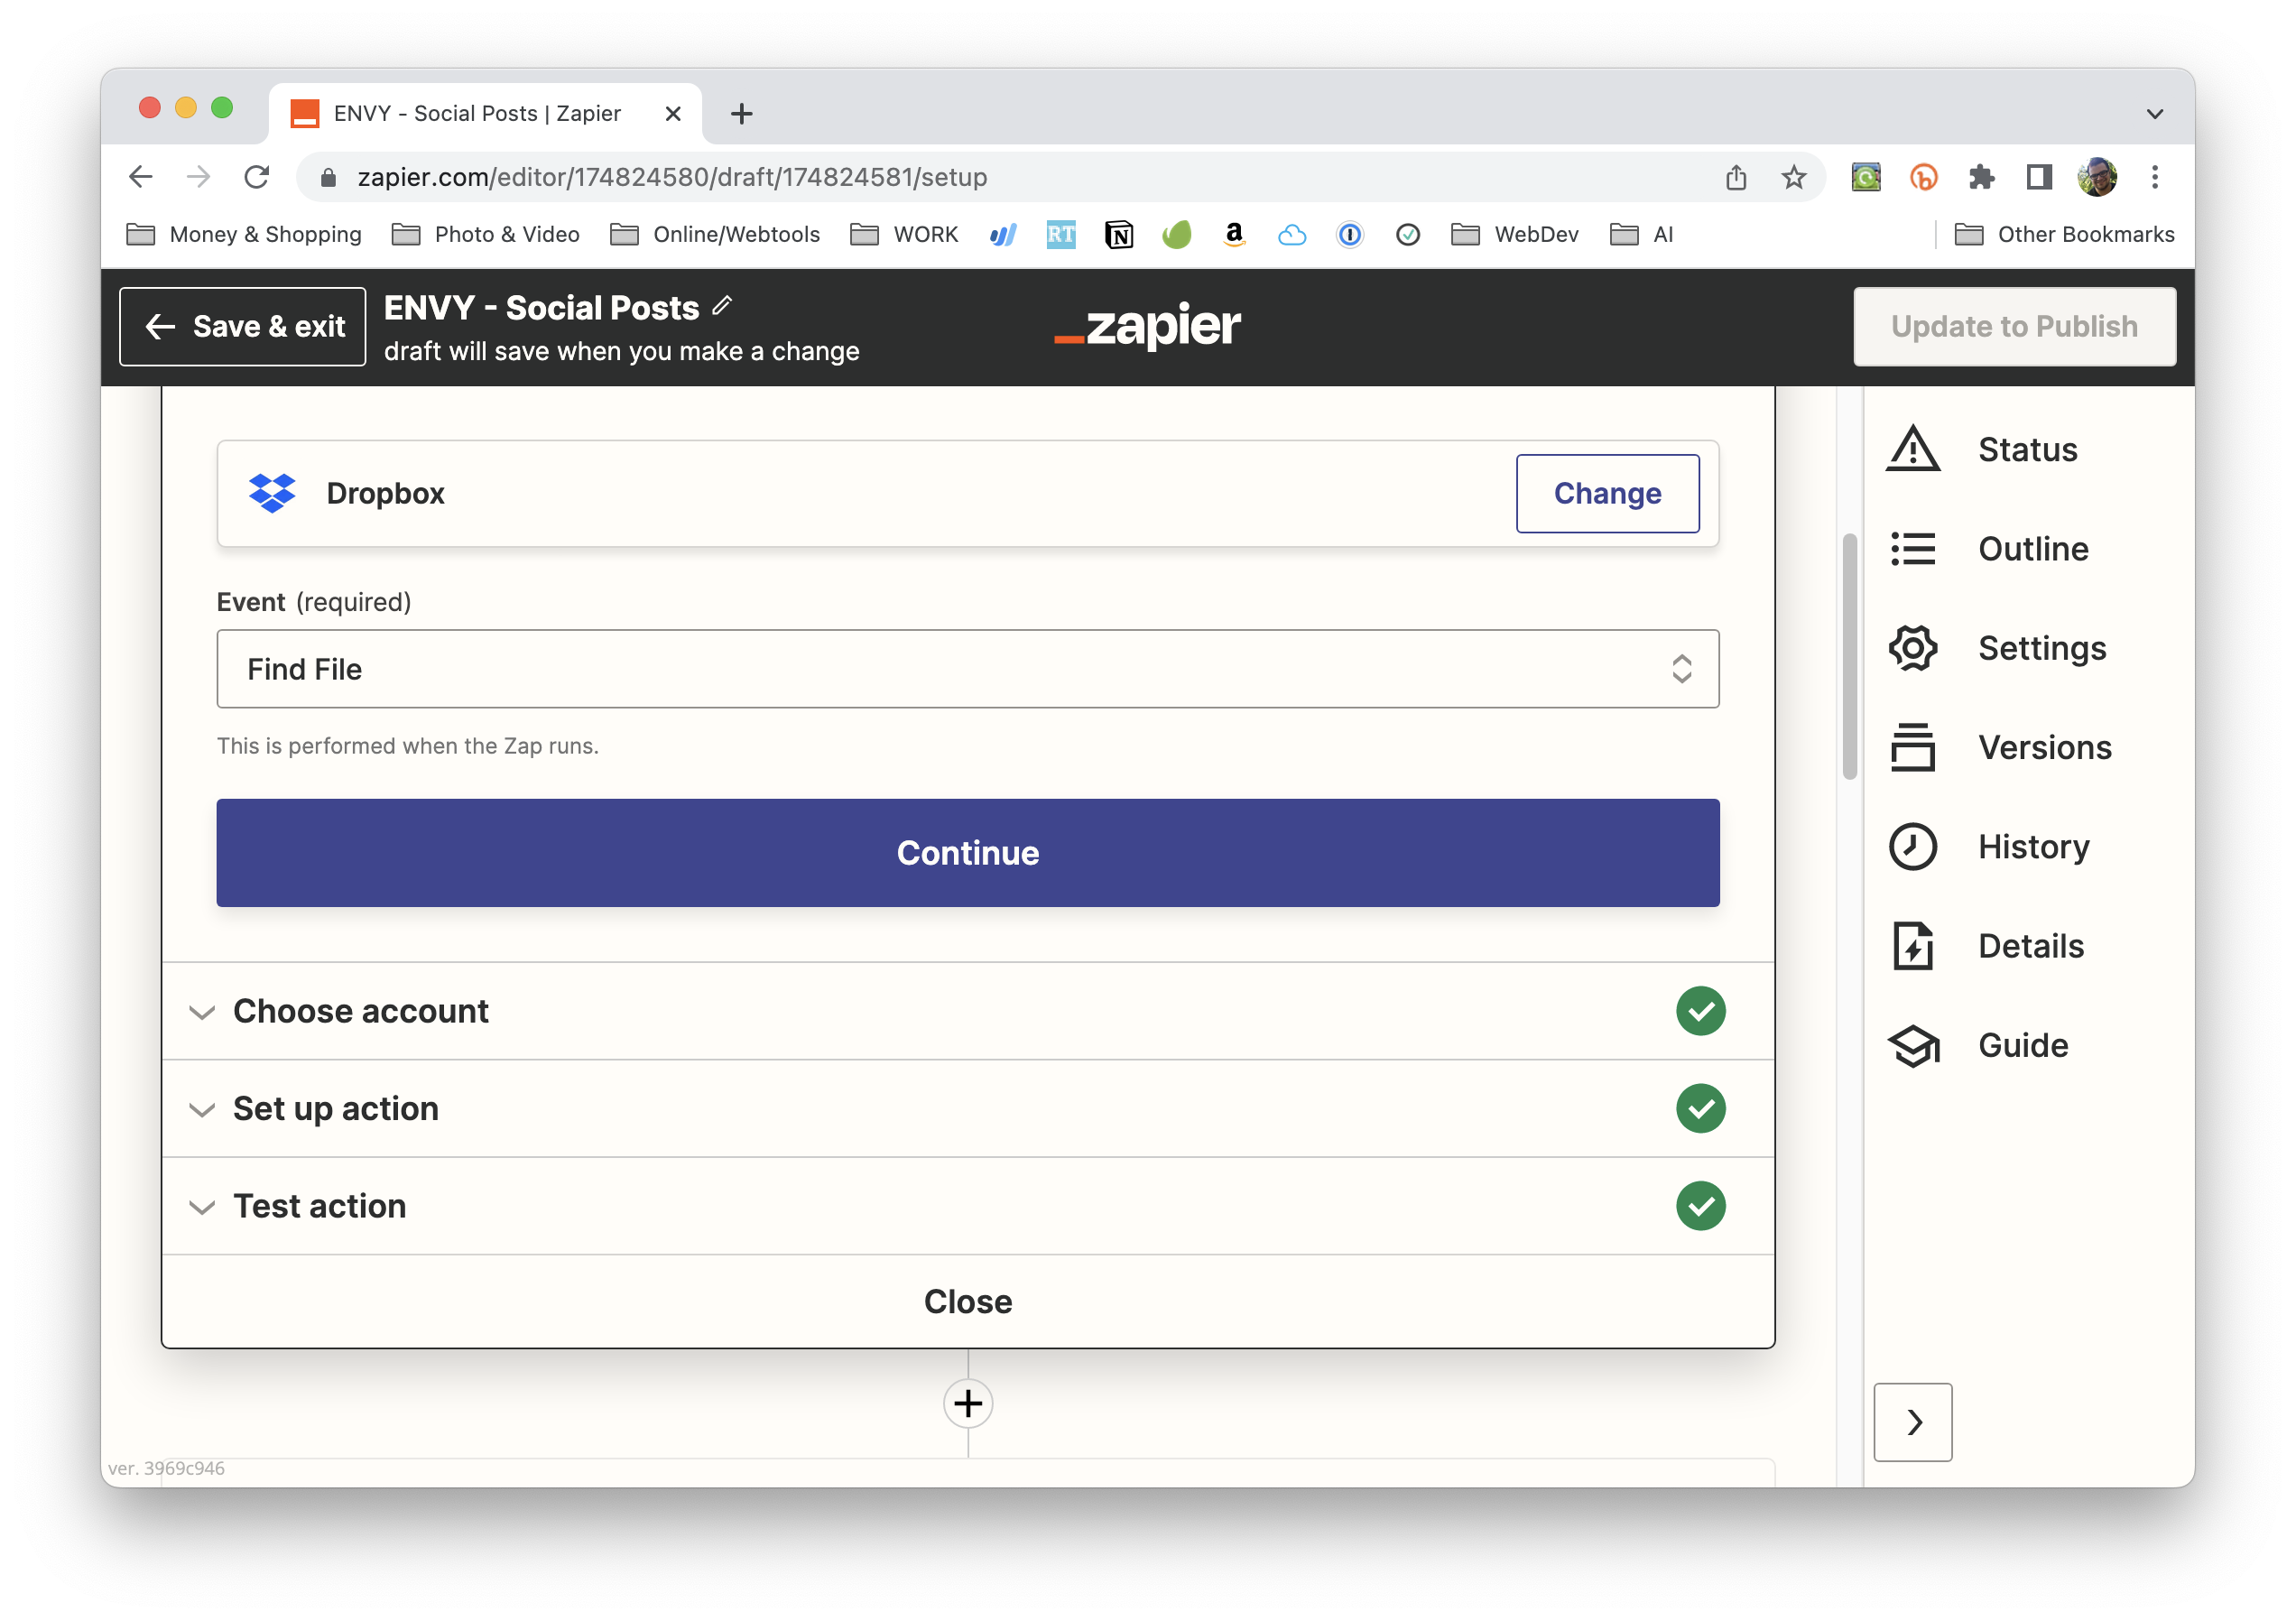Open the Event dropdown showing Find File

(968, 669)
